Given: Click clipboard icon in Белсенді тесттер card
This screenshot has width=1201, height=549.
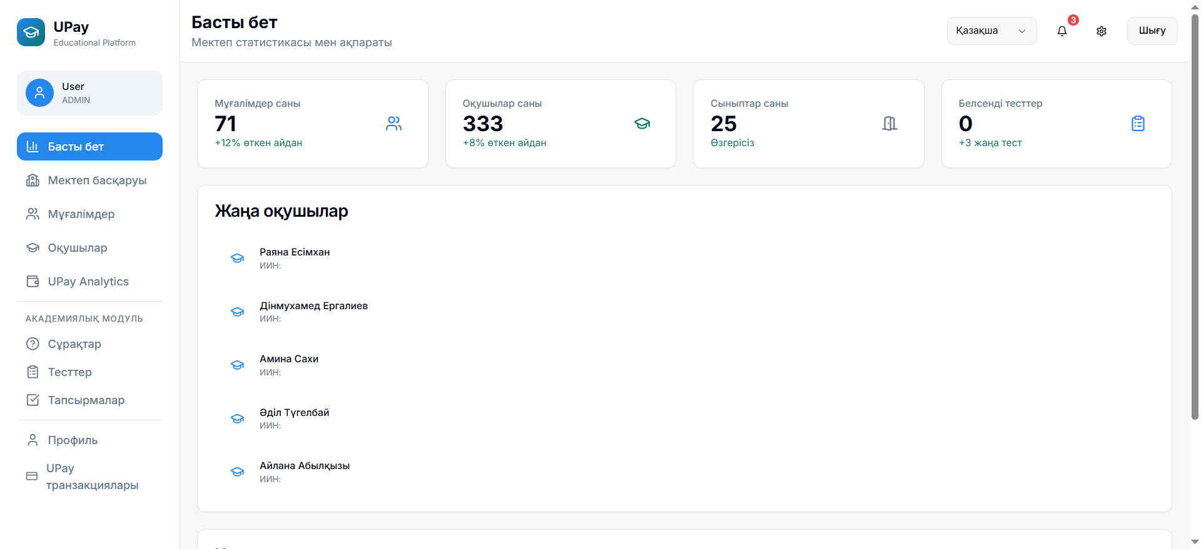Looking at the screenshot, I should pyautogui.click(x=1138, y=124).
